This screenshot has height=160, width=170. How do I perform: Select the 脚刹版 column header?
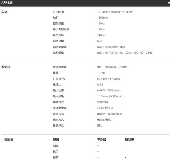129,140
